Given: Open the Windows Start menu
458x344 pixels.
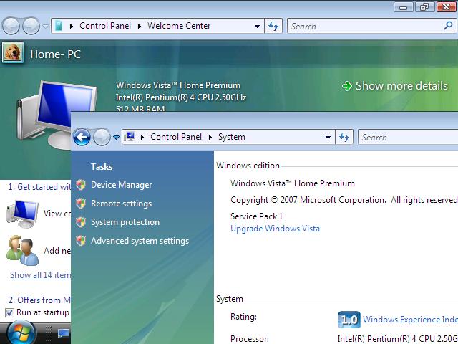Looking at the screenshot, I should click(21, 333).
